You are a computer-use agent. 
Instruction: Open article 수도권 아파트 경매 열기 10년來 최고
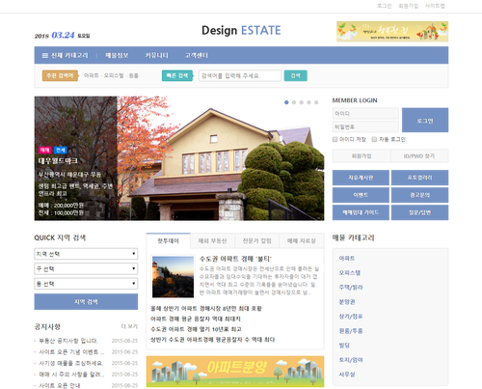[x=196, y=329]
